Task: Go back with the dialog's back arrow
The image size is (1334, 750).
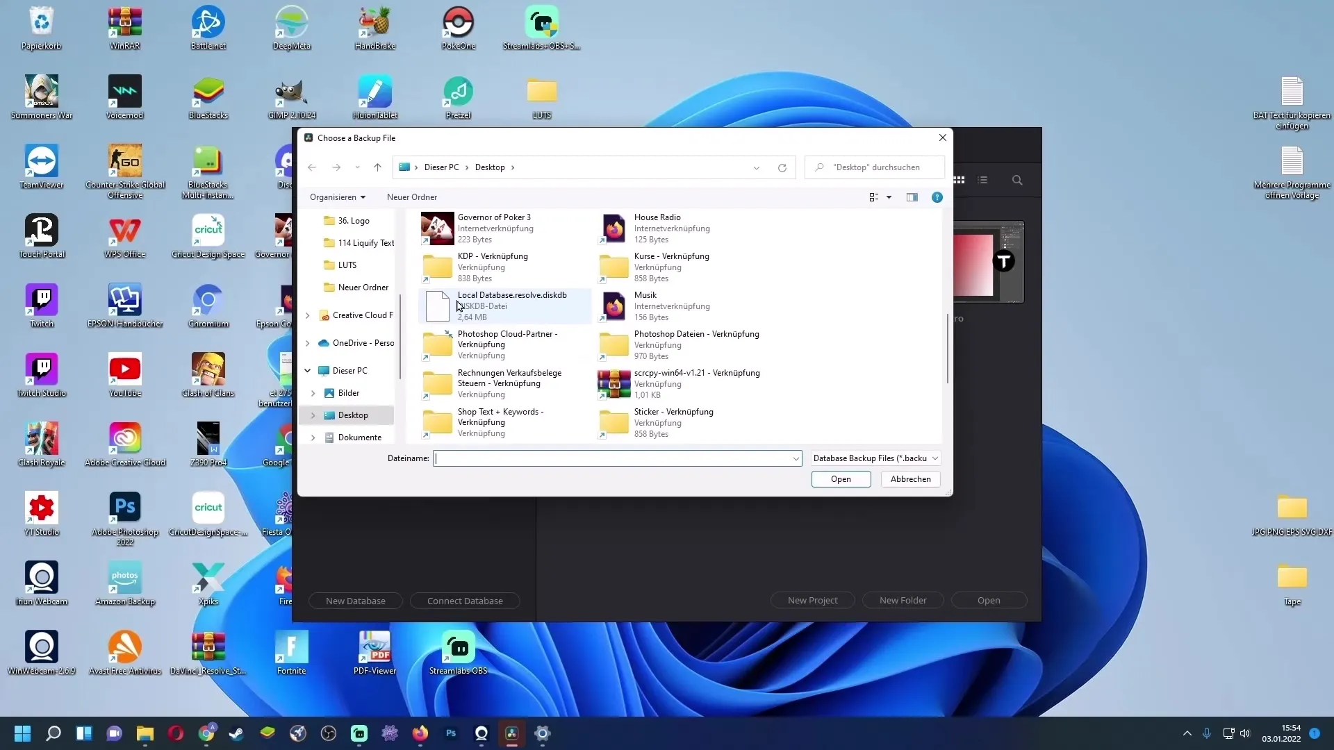Action: tap(312, 167)
